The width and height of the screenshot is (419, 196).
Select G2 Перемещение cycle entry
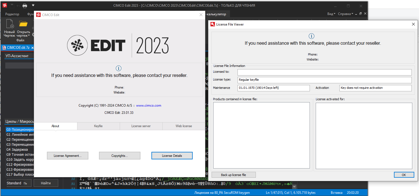pos(20,140)
